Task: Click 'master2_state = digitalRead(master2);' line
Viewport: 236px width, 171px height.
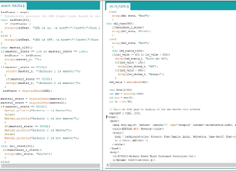Action: tap(33, 103)
